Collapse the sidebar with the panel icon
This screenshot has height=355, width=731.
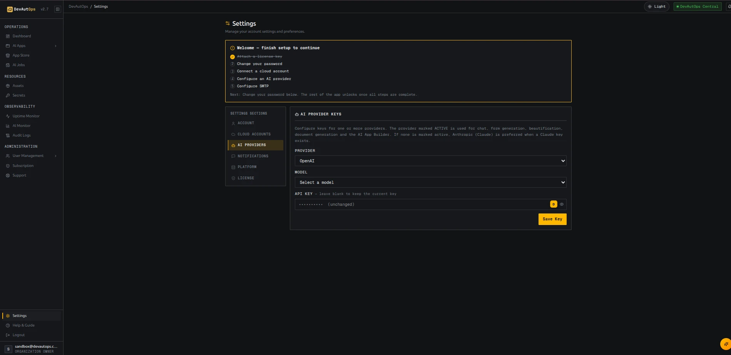coord(58,9)
